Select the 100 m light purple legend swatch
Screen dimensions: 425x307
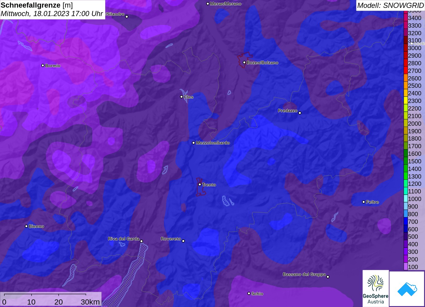point(406,267)
